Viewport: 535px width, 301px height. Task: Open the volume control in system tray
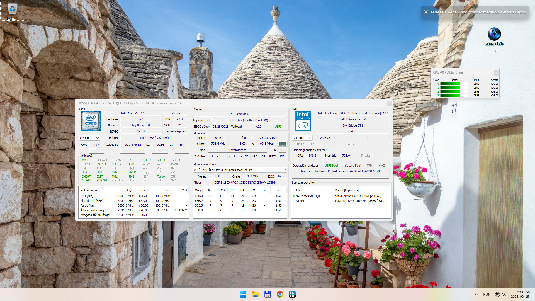[504, 294]
